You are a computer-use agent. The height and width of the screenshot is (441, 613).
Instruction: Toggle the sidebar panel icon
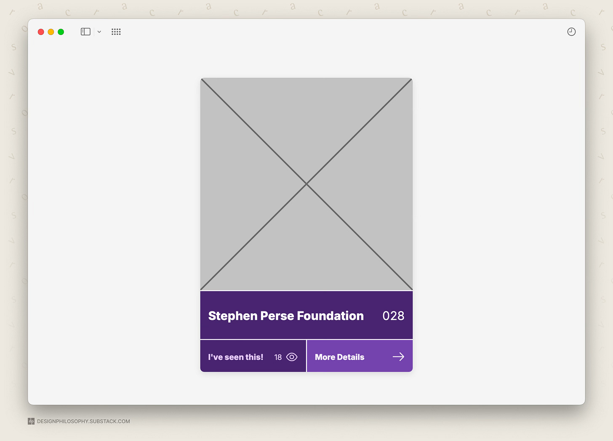pyautogui.click(x=85, y=32)
